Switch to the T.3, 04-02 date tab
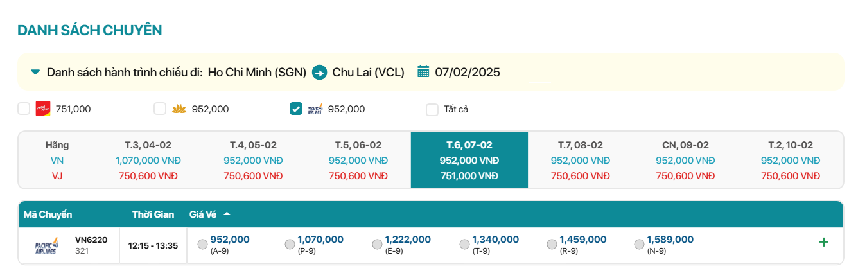The image size is (849, 280). (148, 160)
